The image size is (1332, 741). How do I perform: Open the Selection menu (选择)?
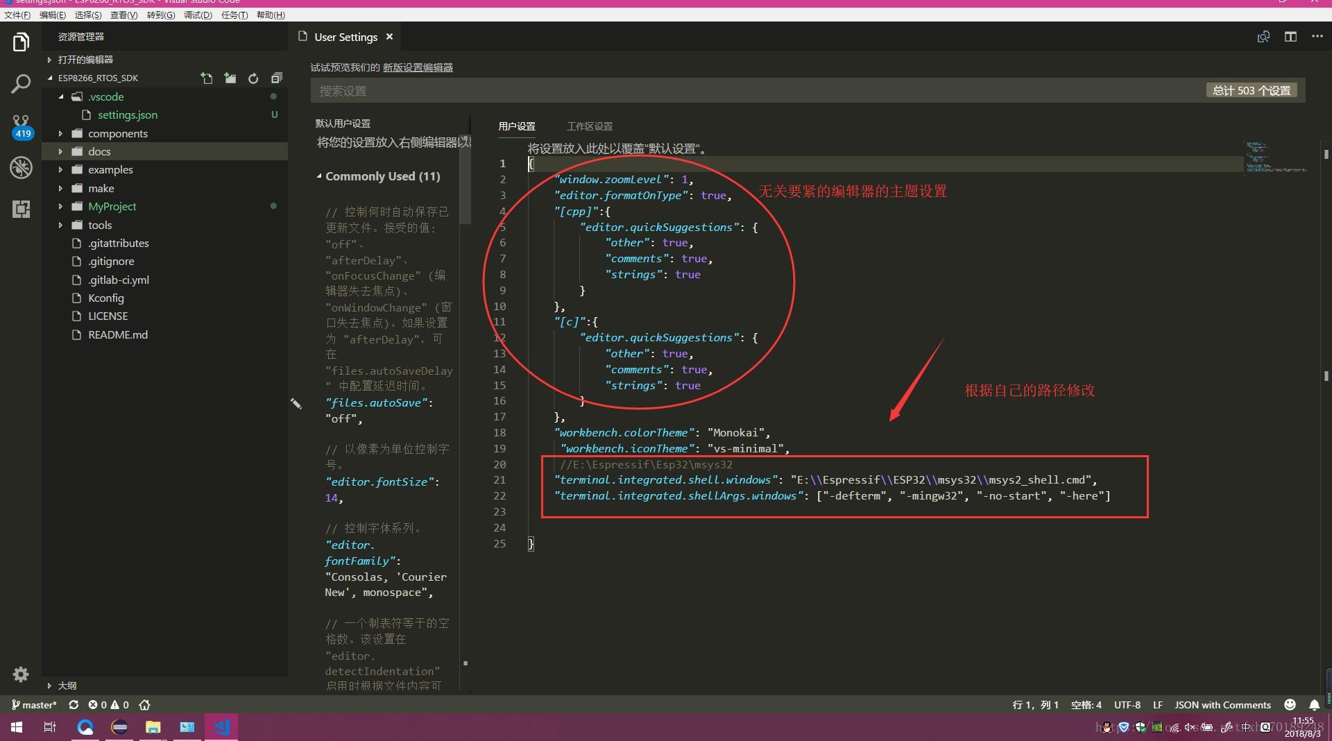(x=88, y=15)
